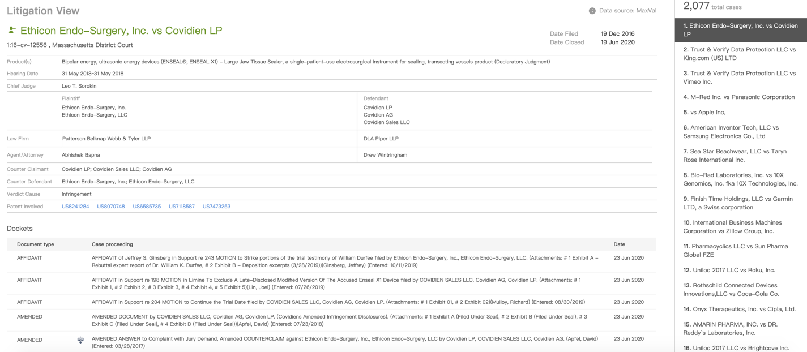Select Trust & Verify vs King.com case
The height and width of the screenshot is (352, 807).
pyautogui.click(x=739, y=54)
